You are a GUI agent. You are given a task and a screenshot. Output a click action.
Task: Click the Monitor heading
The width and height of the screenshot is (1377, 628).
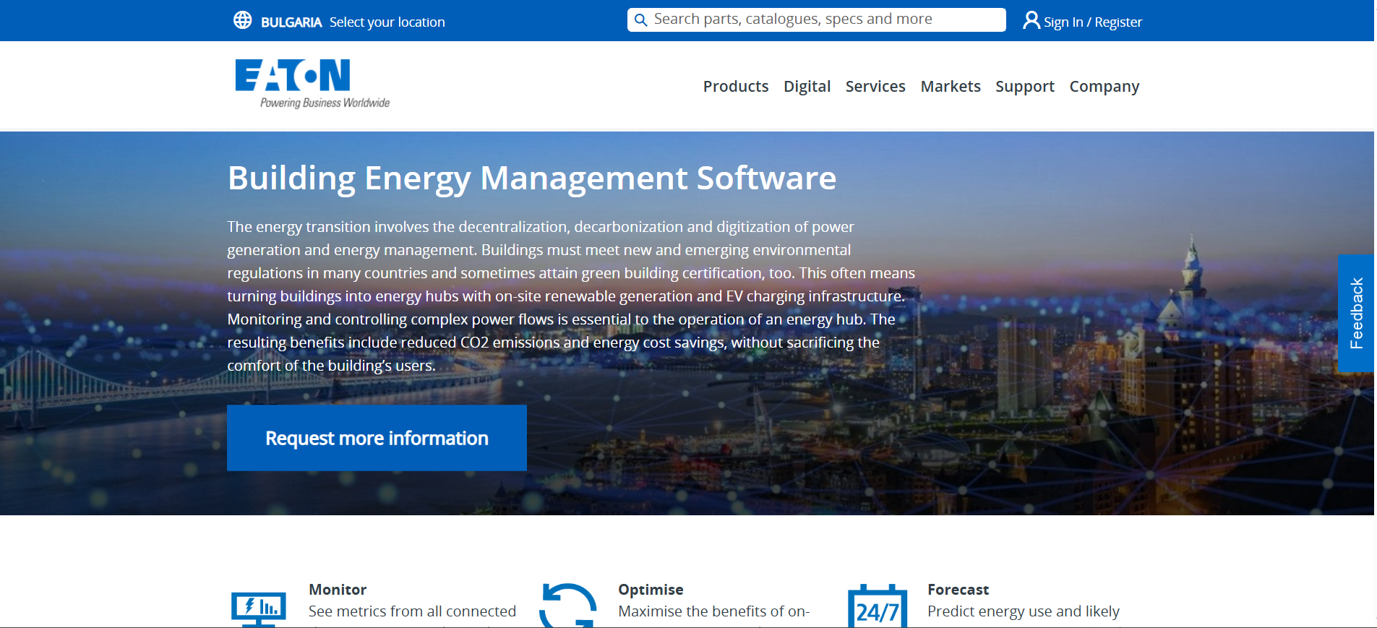(338, 590)
